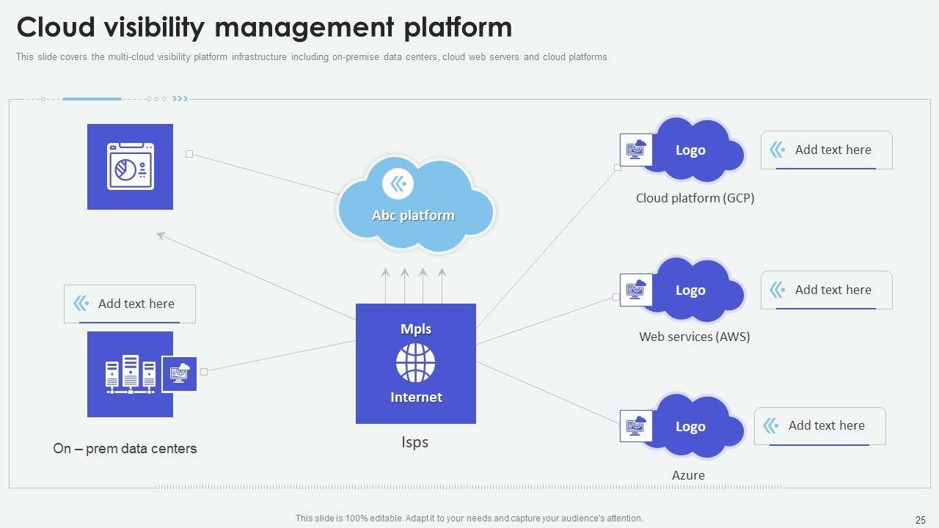The image size is (939, 528).
Task: Click the 'Mpls' text in center box
Action: pos(416,329)
